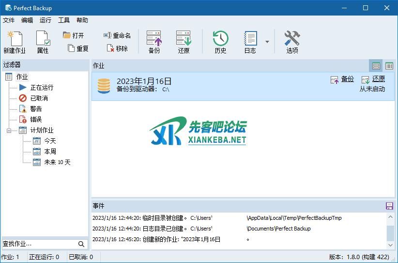Switch the job list to detail list view
The height and width of the screenshot is (263, 398).
pyautogui.click(x=389, y=66)
